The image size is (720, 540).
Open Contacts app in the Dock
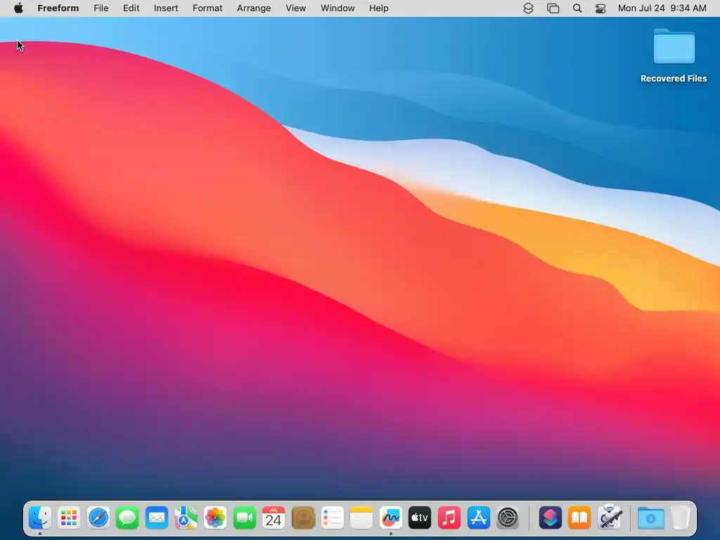click(x=303, y=518)
